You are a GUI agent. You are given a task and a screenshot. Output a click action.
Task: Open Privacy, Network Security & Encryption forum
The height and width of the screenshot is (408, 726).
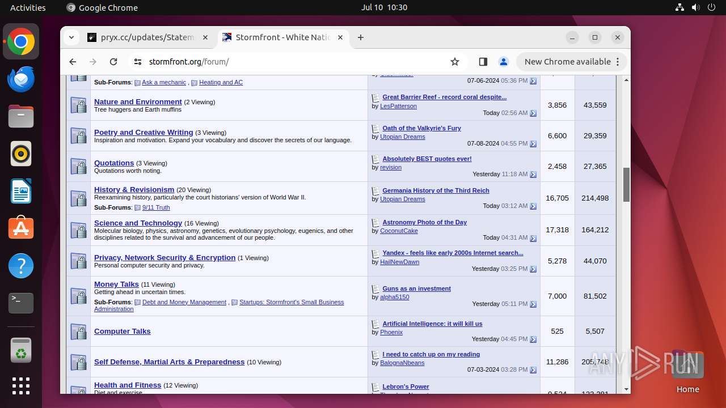click(x=164, y=258)
